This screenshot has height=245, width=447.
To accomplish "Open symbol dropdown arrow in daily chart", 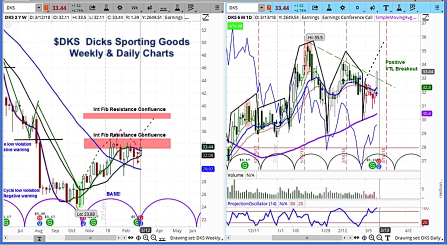I will [261, 7].
